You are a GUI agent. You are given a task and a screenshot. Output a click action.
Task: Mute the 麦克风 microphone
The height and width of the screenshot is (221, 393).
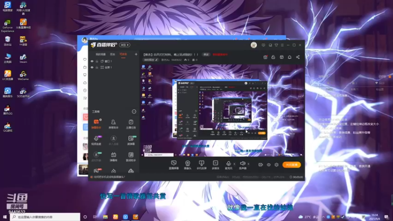[228, 165]
